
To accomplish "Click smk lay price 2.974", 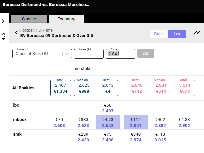I will tap(136, 140).
